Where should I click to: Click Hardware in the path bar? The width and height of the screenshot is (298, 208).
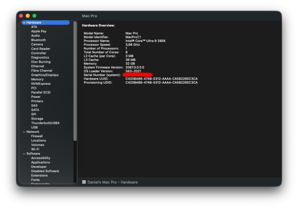point(129,182)
